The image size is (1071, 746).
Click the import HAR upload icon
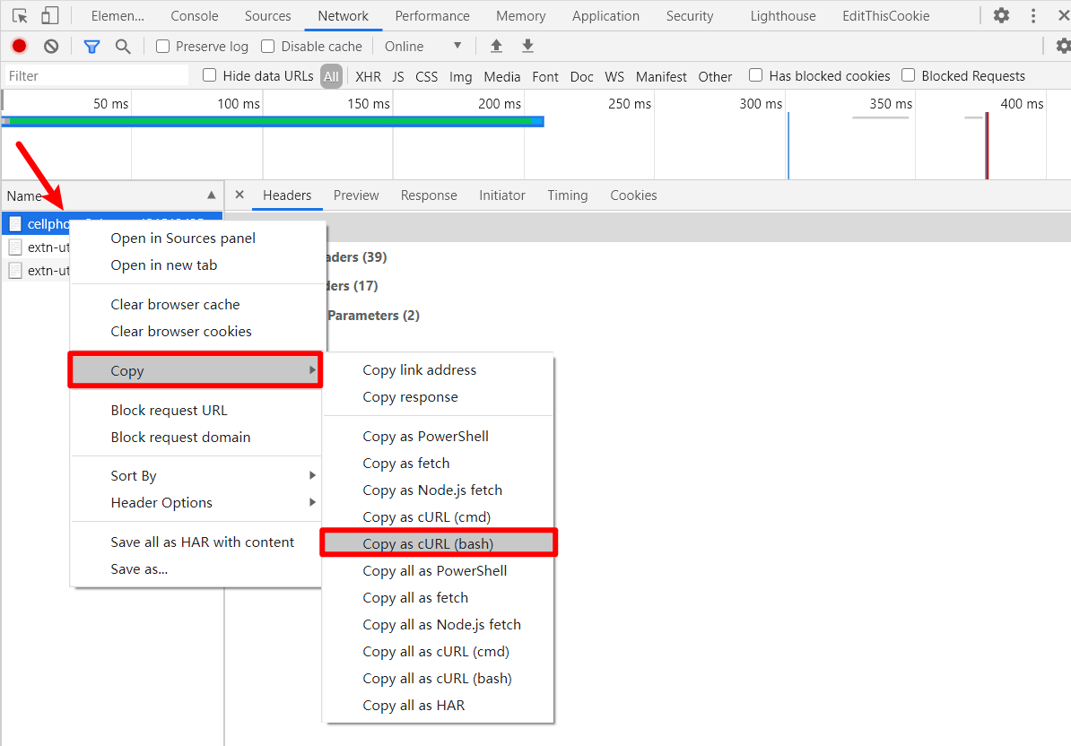pyautogui.click(x=496, y=46)
